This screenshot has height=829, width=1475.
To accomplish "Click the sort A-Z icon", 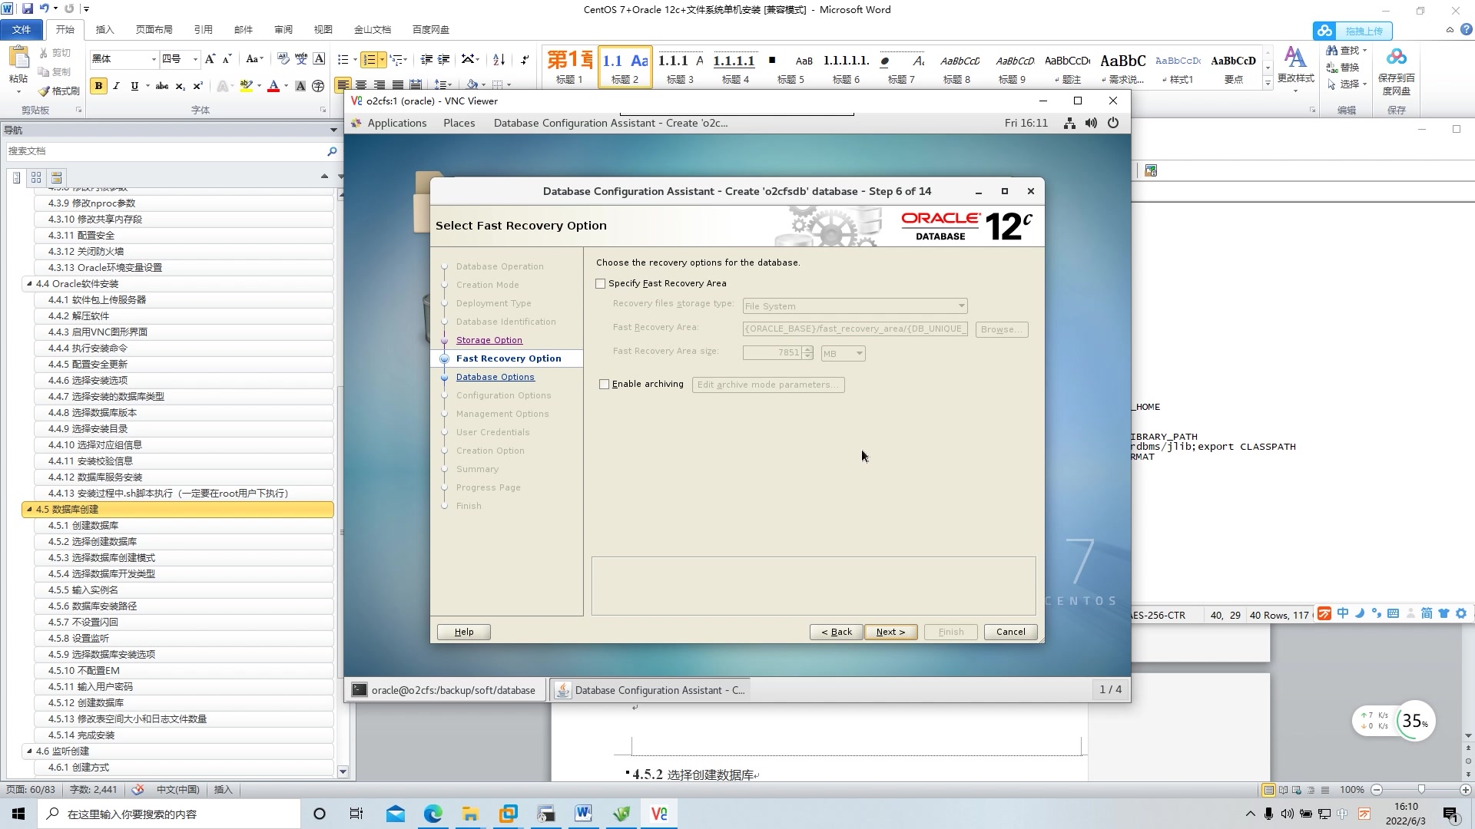I will 499,59.
